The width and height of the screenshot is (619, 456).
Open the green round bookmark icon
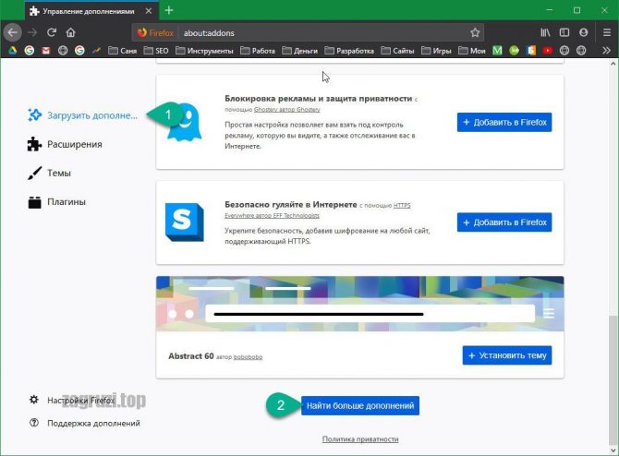click(514, 51)
